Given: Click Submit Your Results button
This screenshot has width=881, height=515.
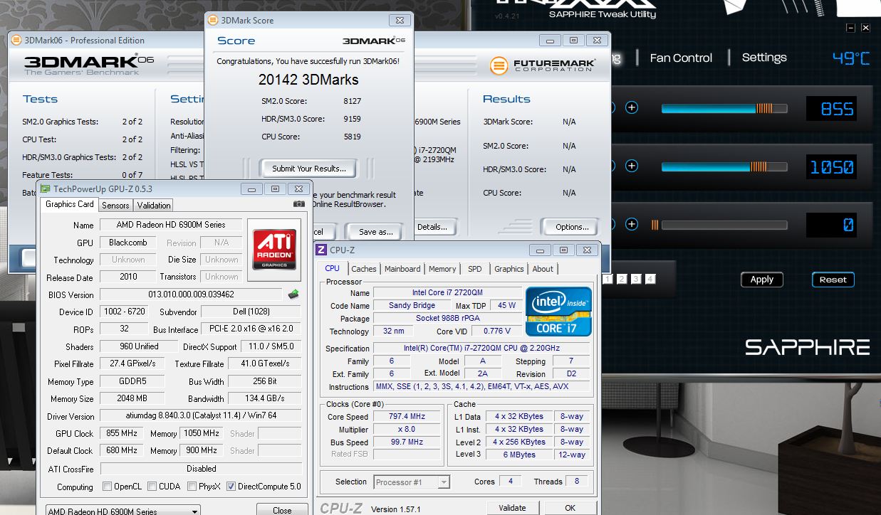Looking at the screenshot, I should [x=309, y=169].
